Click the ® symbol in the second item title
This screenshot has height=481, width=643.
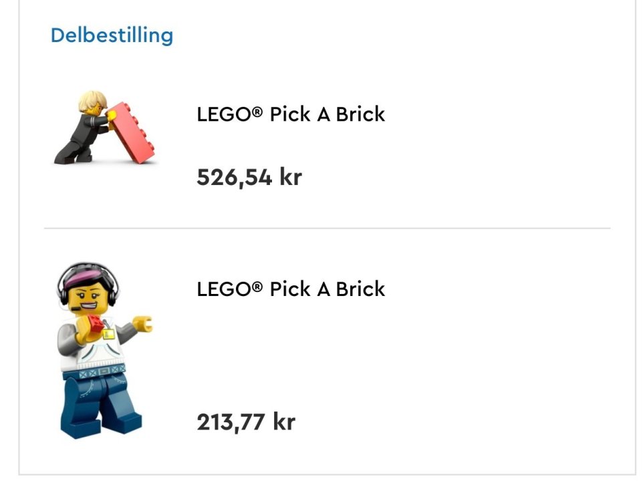click(x=257, y=287)
